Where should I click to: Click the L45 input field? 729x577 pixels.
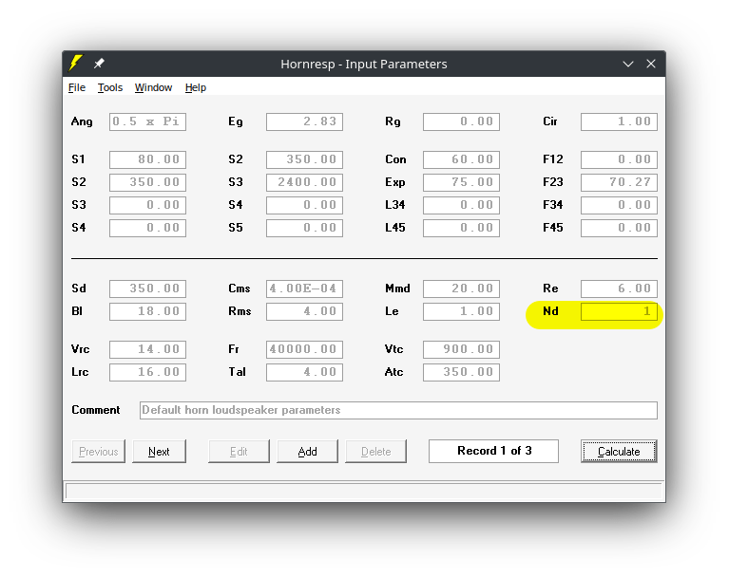(x=461, y=228)
